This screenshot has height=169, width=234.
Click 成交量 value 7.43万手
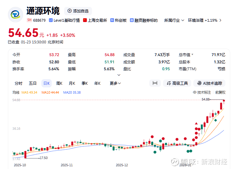[x=162, y=55]
